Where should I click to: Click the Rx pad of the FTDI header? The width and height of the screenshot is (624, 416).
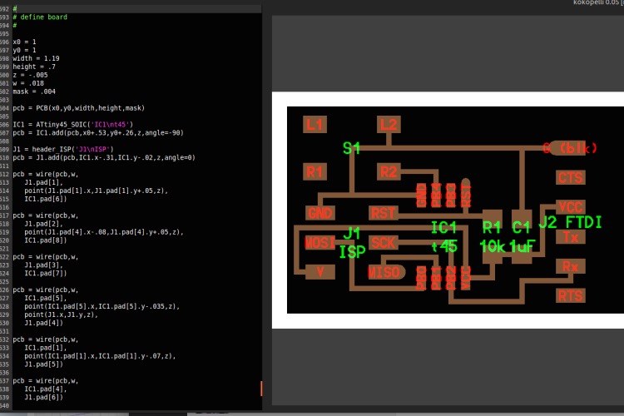click(570, 266)
